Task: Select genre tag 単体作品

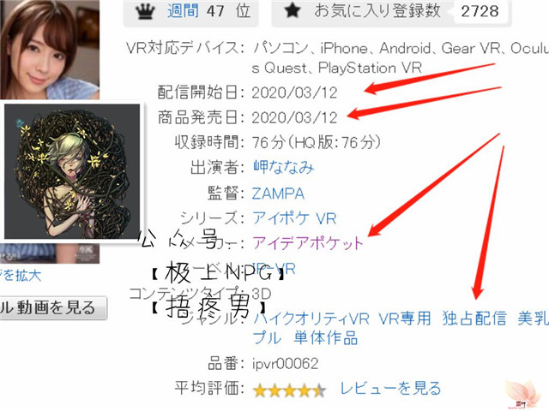Action: click(x=326, y=338)
